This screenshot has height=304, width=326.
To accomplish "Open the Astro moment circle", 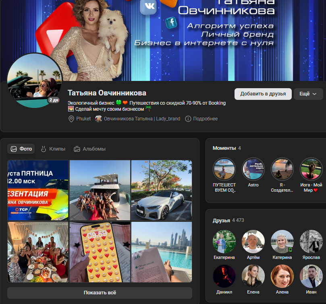I will click(253, 169).
